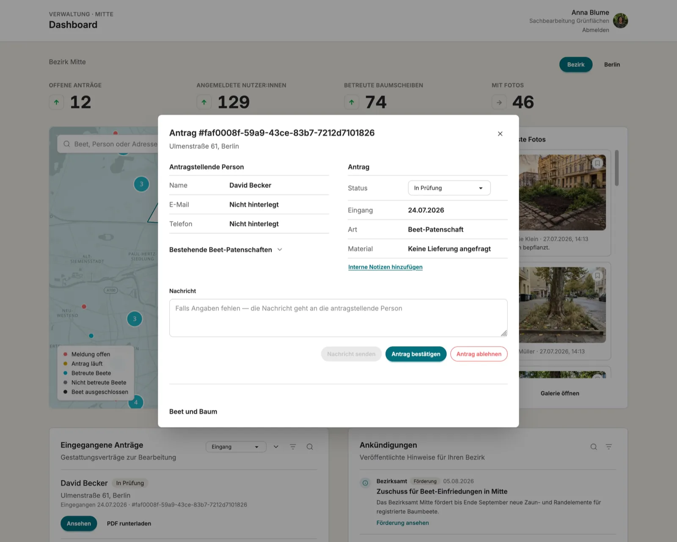Screen dimensions: 677x542
Task: Bookmark the first building photo
Action: tap(597, 163)
